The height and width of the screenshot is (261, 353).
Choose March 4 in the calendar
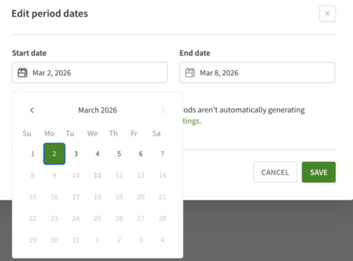pyautogui.click(x=98, y=154)
